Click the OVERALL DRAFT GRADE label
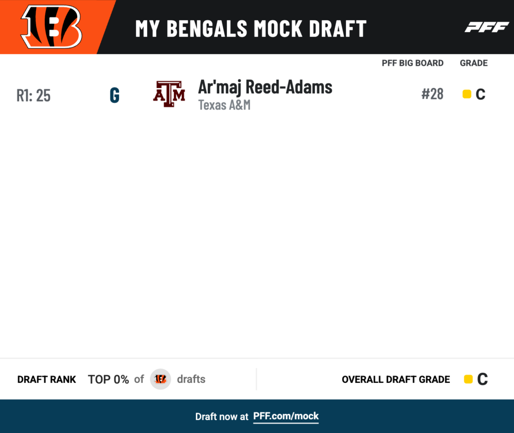Image resolution: width=514 pixels, height=433 pixels. [x=396, y=380]
